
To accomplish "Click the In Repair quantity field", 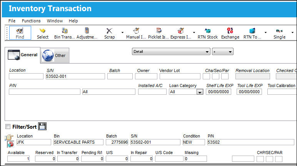I will pos(142,159).
